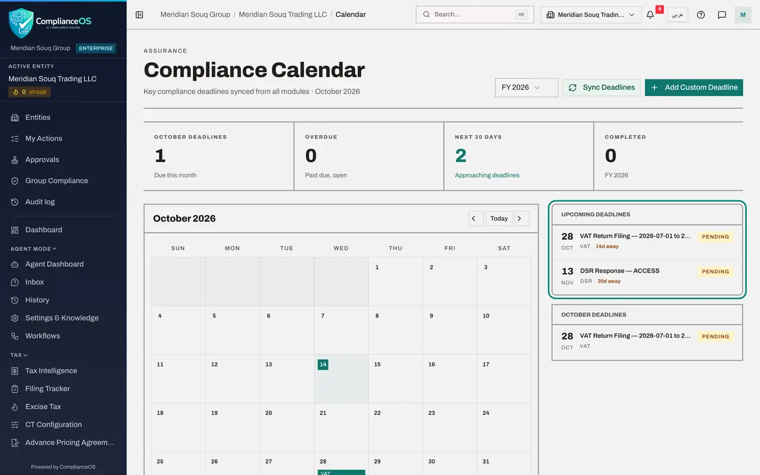Click the Dashboard grid icon
The height and width of the screenshot is (475, 760).
15,230
